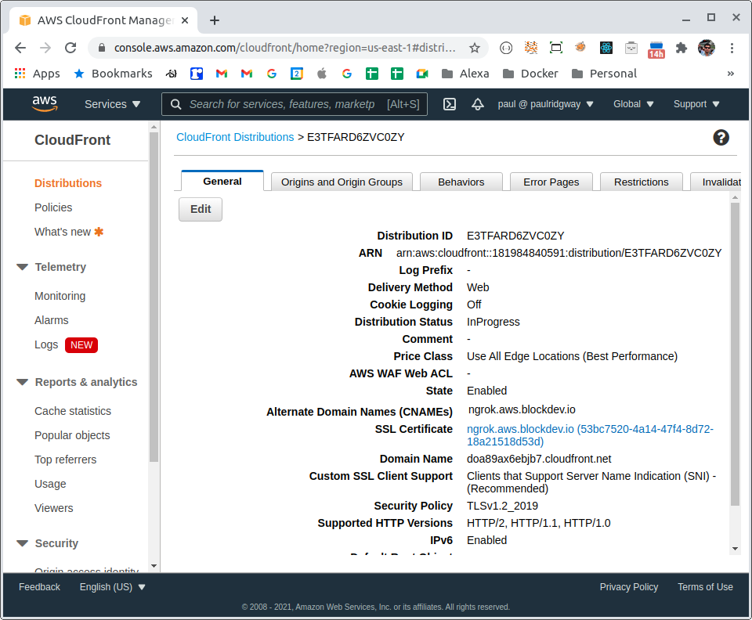Reload the current page

pos(70,48)
